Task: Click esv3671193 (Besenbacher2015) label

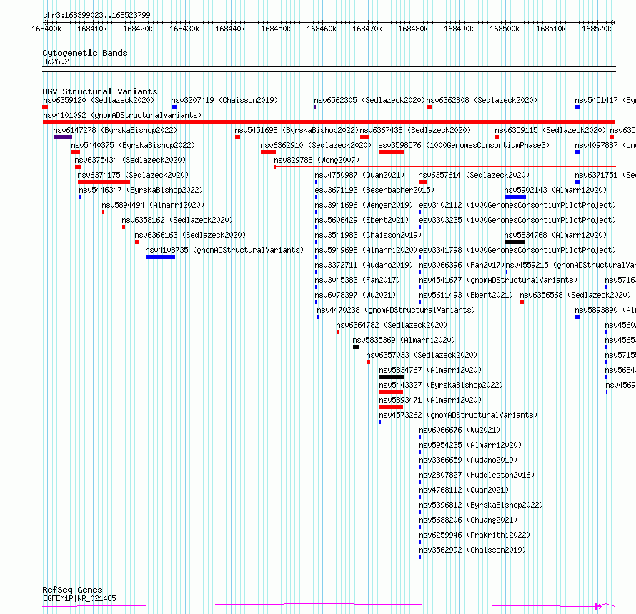Action: tap(374, 190)
